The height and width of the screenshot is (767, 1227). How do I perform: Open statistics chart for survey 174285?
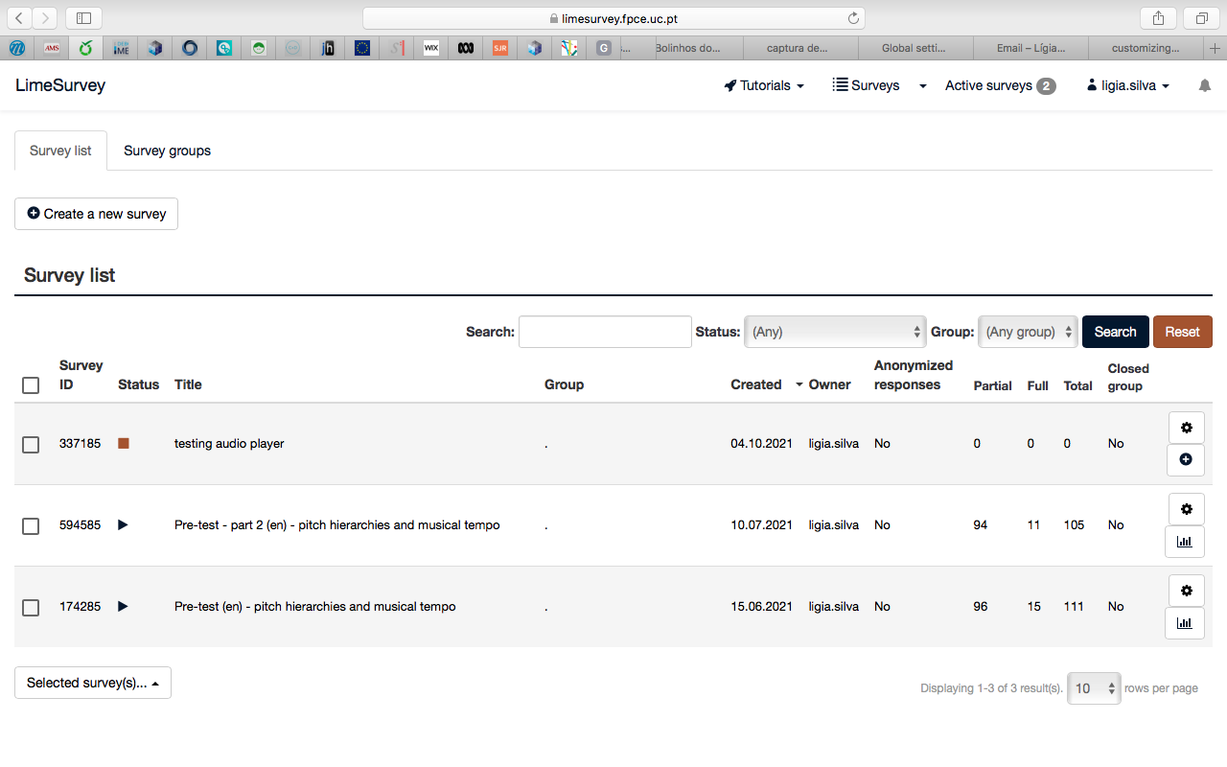(1185, 623)
